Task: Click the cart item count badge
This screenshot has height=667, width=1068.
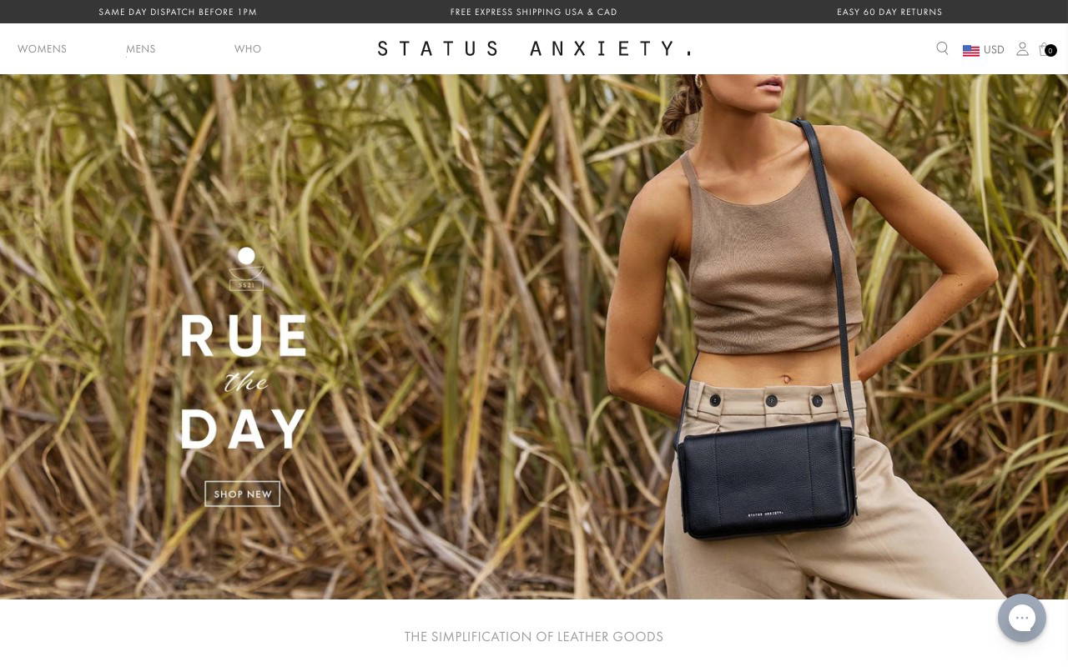Action: [1050, 51]
